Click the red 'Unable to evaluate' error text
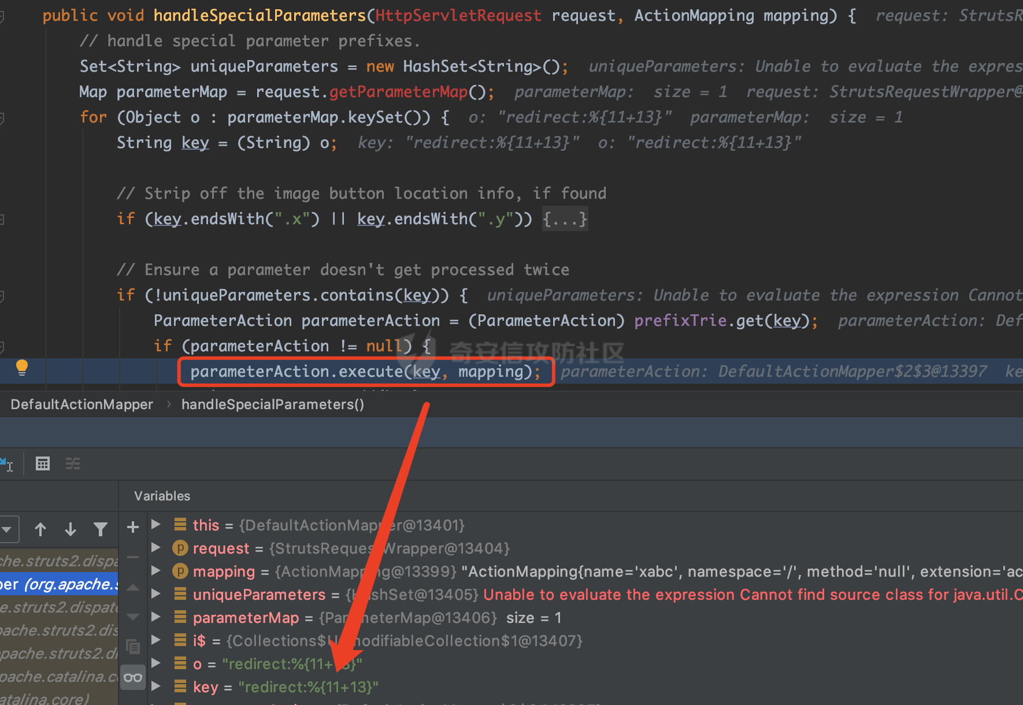Screen dimensions: 1023x705 tap(753, 595)
